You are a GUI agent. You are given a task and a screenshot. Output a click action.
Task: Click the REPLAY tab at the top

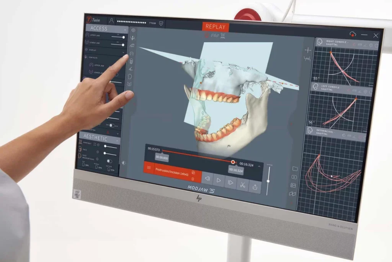tap(216, 26)
